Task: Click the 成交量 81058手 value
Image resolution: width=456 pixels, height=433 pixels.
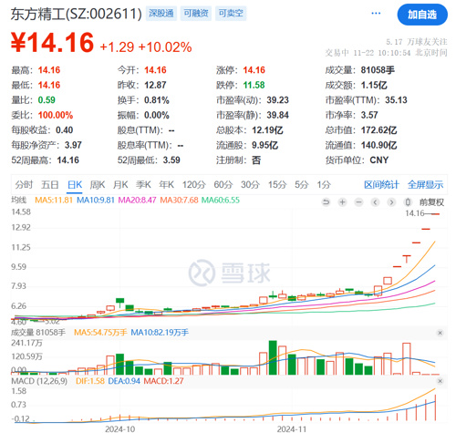Action: tap(378, 70)
